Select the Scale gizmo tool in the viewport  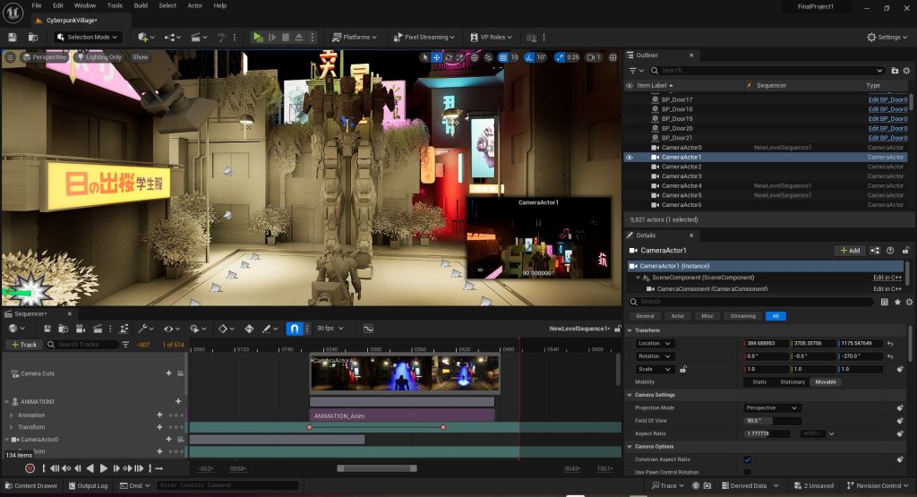(x=460, y=57)
